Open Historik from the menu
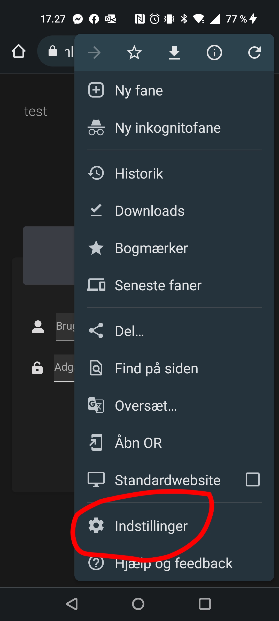 pos(139,173)
